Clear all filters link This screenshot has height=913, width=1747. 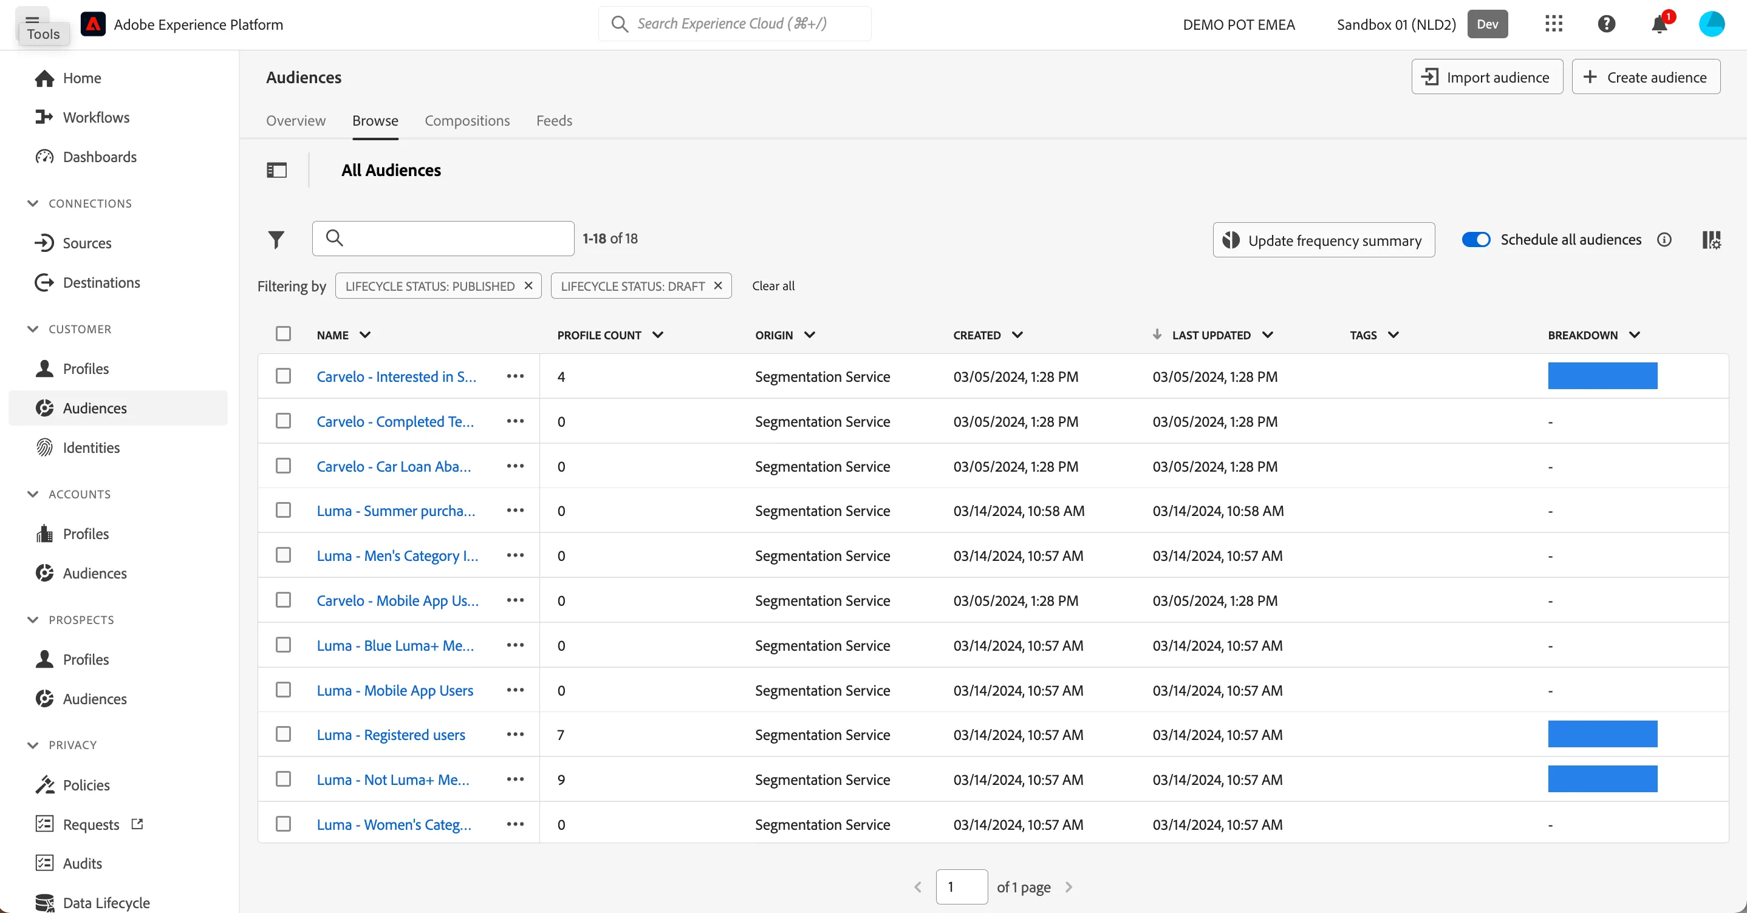click(773, 286)
